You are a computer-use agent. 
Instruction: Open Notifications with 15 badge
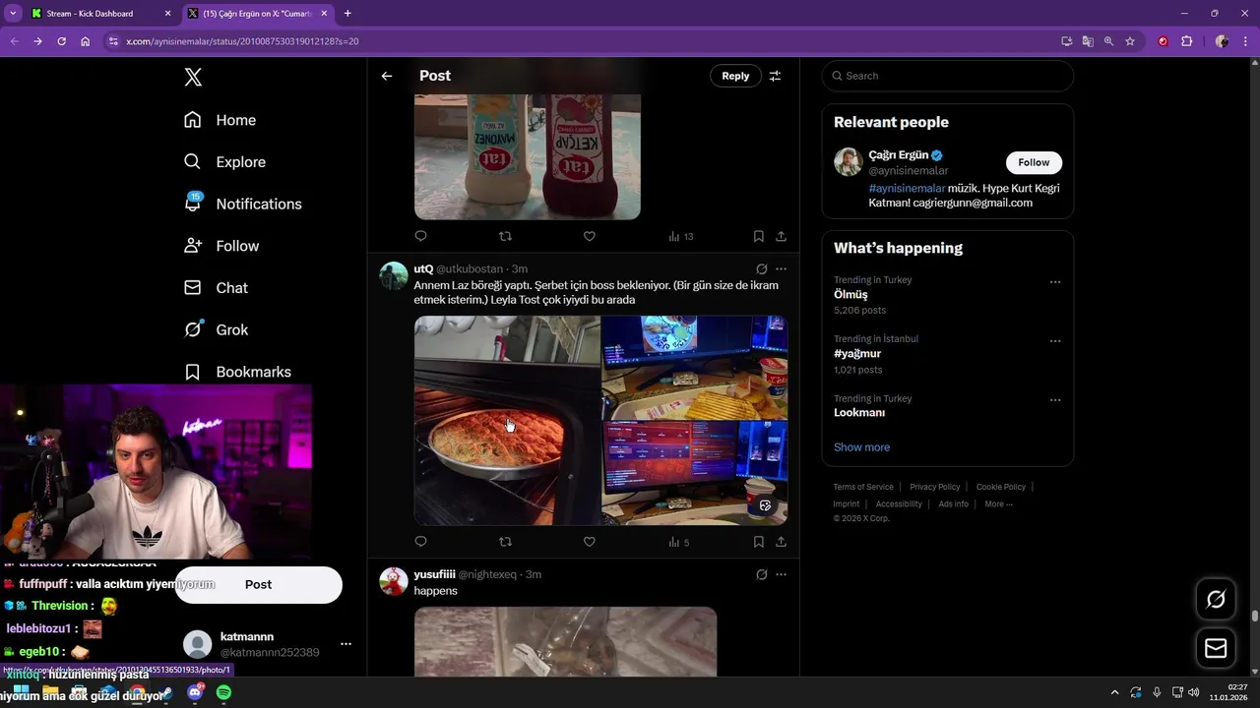[x=243, y=204]
